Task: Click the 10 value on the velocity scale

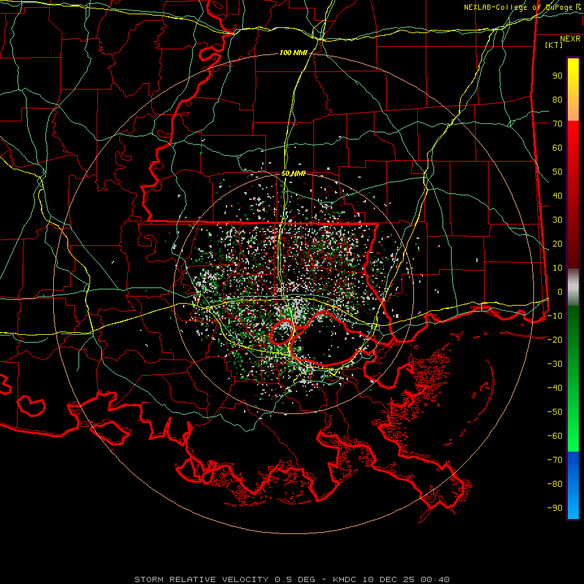Action: pos(557,268)
